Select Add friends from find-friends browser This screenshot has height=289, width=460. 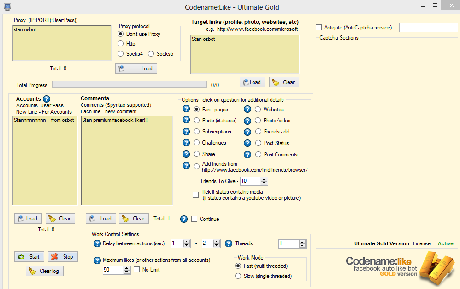pos(196,166)
